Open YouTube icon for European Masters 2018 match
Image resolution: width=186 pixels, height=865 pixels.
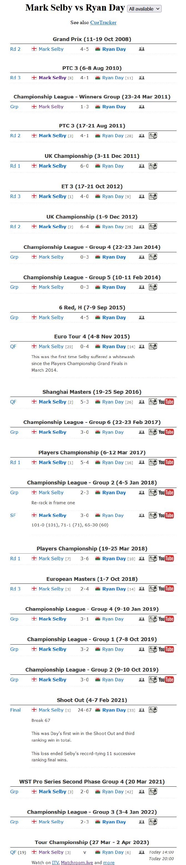166,588
